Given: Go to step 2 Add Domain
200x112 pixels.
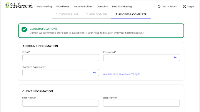Looking at the screenshot, I should click(96, 14).
